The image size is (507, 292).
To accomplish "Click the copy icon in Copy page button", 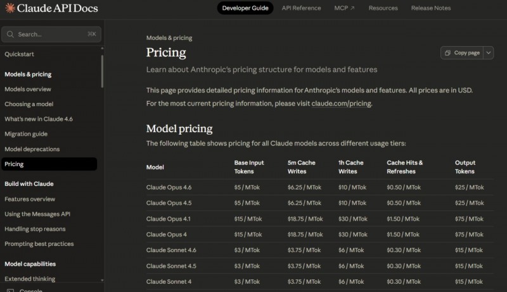I will coord(448,53).
